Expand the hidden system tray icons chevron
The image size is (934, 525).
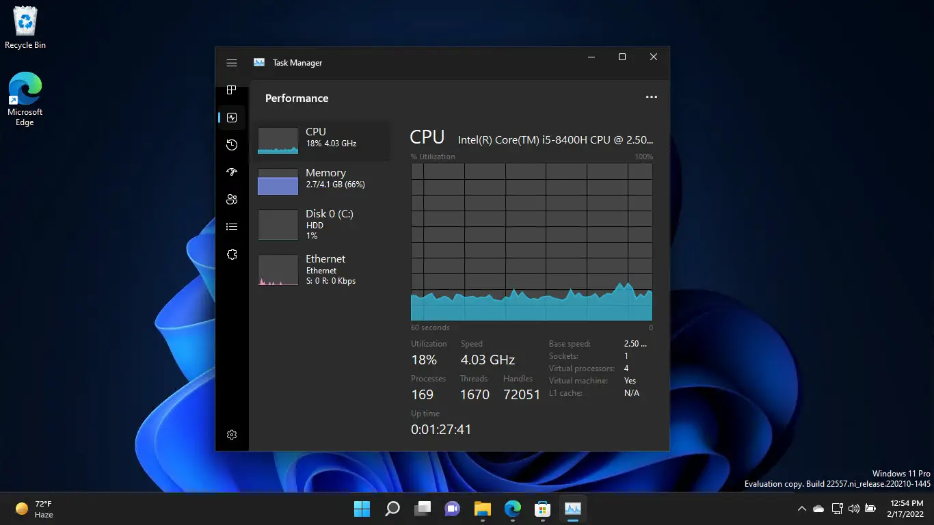click(801, 509)
